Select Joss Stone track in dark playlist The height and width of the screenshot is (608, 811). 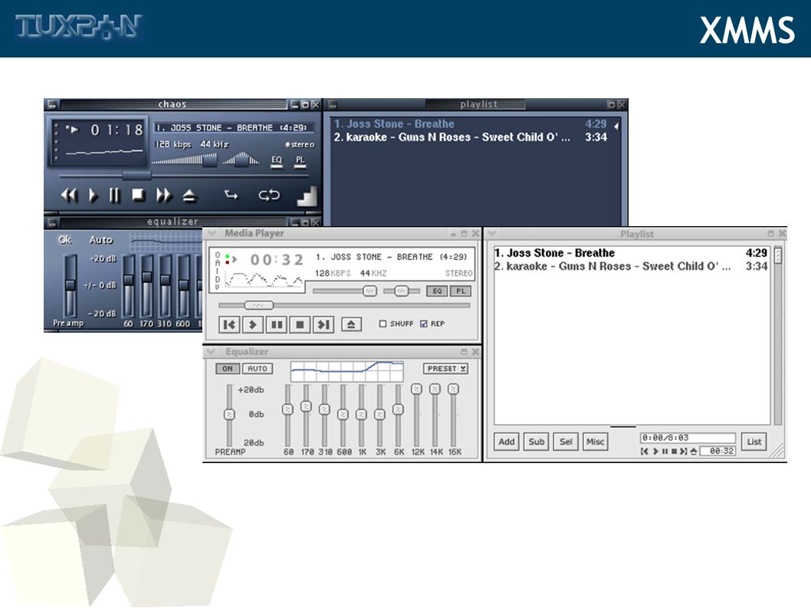[x=470, y=124]
